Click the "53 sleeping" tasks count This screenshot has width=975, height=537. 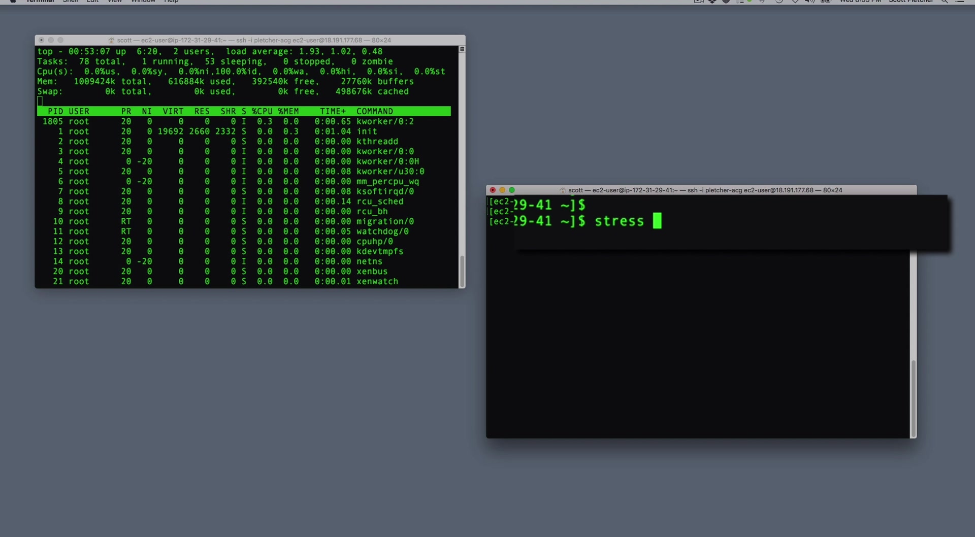pos(236,61)
